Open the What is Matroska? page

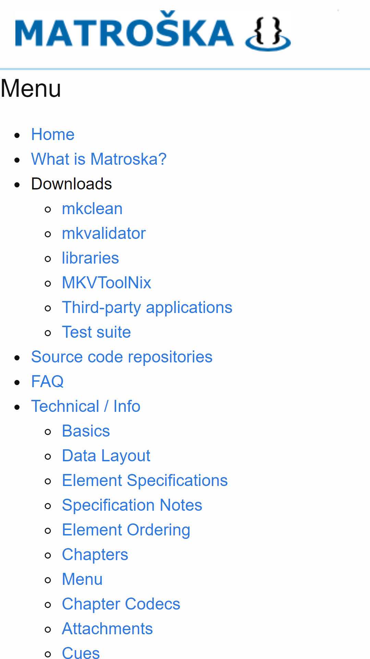pos(99,159)
